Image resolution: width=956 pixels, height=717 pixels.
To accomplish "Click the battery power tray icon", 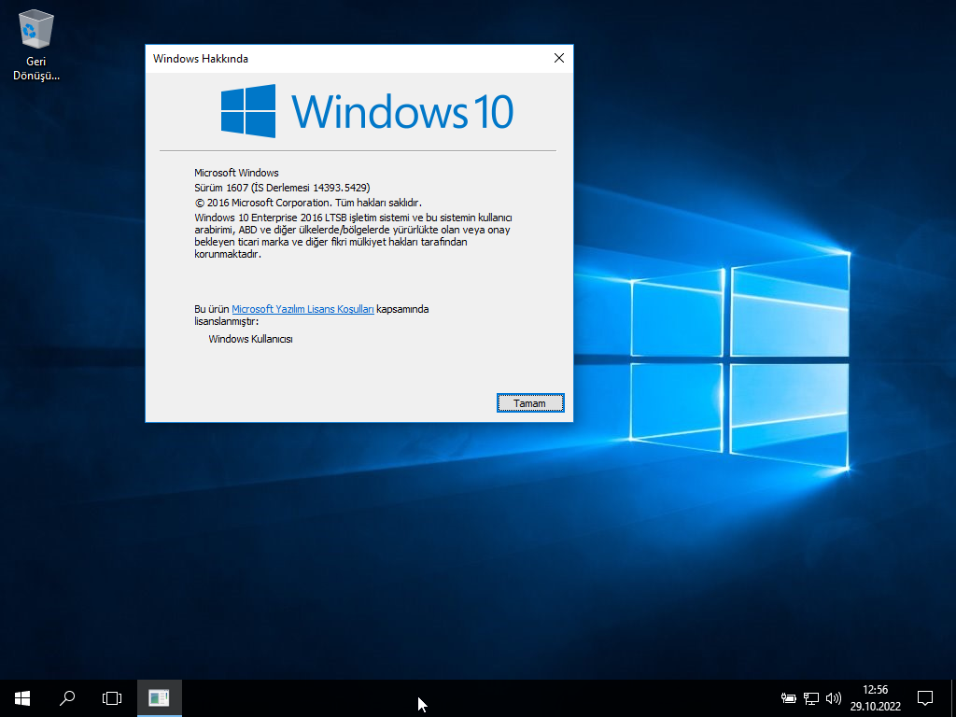I will tap(788, 697).
